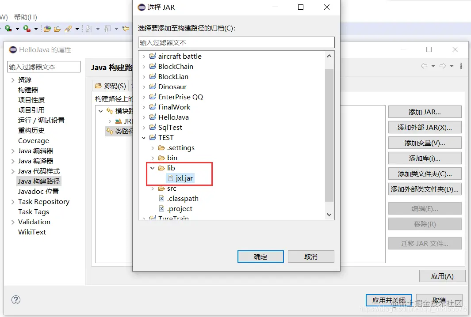
Task: Select 重构历史 in properties list
Action: pos(31,131)
